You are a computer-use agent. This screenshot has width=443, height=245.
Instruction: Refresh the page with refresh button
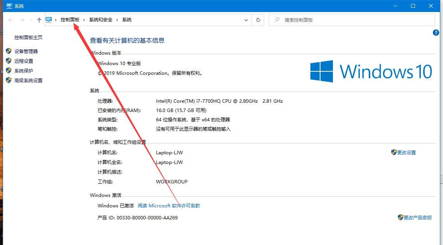pyautogui.click(x=258, y=20)
